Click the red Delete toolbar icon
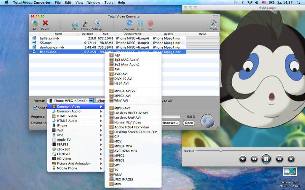305x190 pixels. (x=45, y=24)
